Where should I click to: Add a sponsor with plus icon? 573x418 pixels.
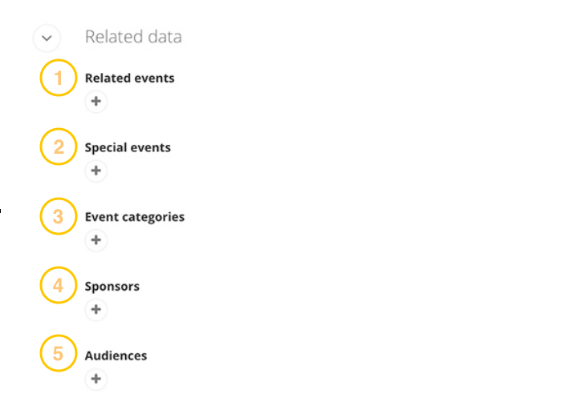coord(95,309)
